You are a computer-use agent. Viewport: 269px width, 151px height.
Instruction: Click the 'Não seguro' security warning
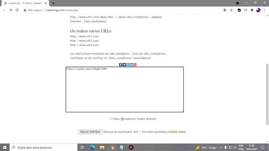[33, 10]
